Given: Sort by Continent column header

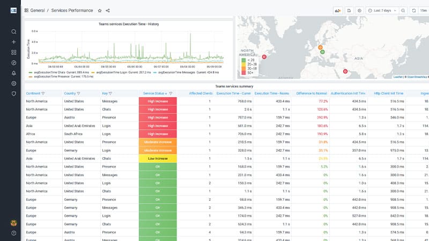Looking at the screenshot, I should 33,94.
